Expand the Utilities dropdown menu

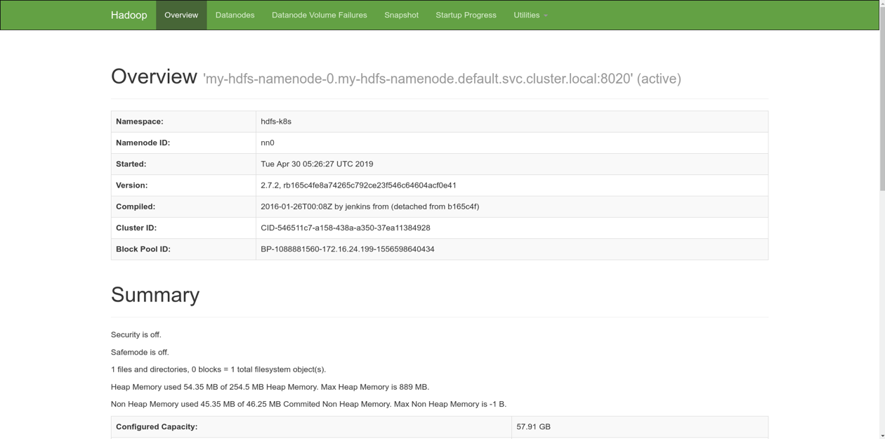(x=530, y=15)
